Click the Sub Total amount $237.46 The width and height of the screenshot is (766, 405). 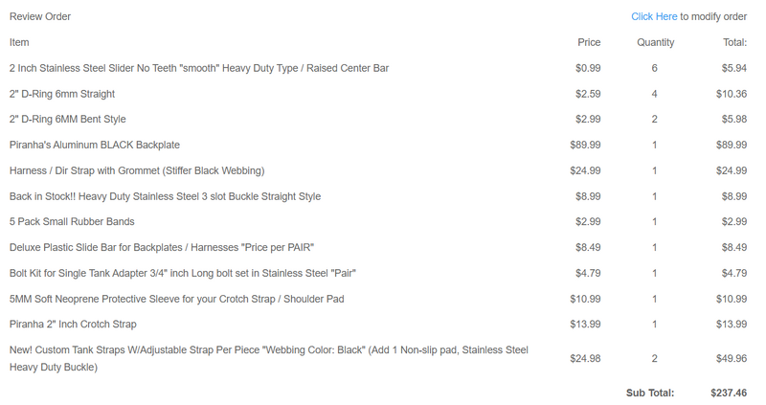(728, 393)
